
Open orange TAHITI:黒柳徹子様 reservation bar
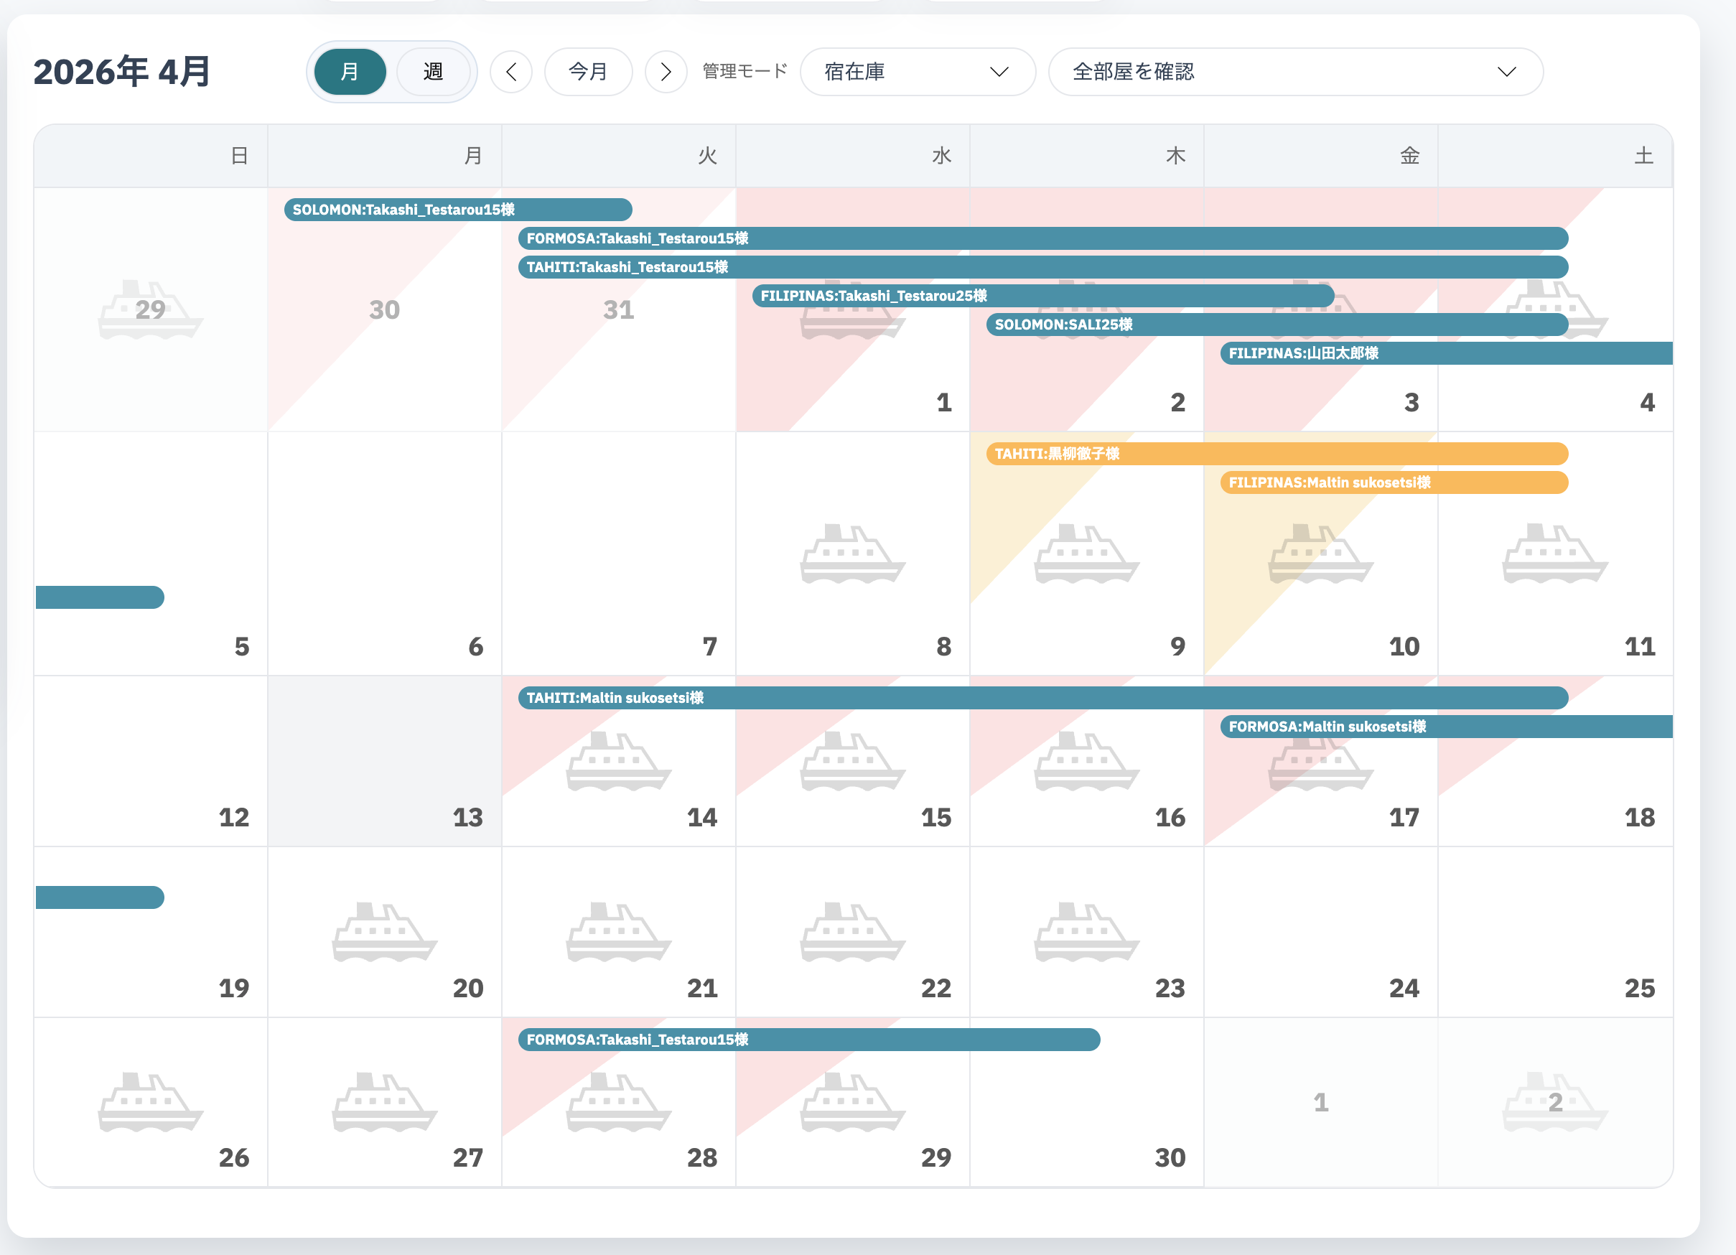pyautogui.click(x=1277, y=454)
